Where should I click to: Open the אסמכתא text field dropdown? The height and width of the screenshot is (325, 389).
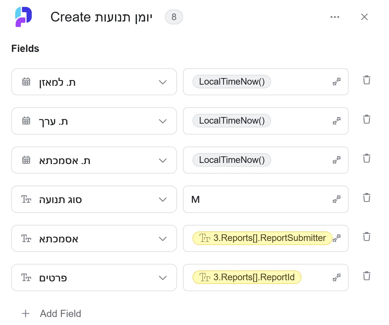click(x=94, y=238)
